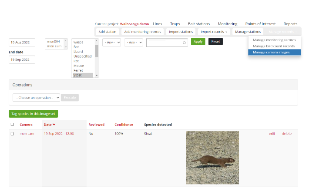Open the mon cam camera link in row
The width and height of the screenshot is (309, 191).
[27, 134]
